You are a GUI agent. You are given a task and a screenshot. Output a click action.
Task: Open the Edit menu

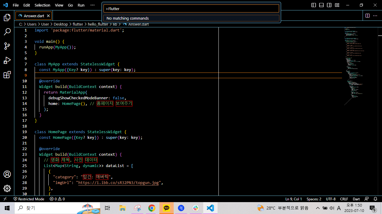27,5
